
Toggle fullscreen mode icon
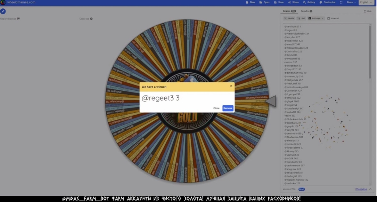click(x=341, y=2)
